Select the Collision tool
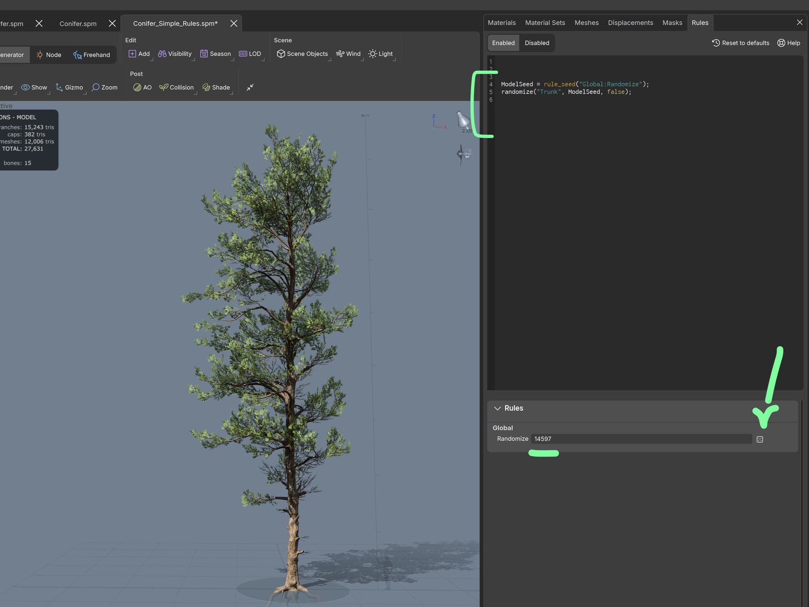809x607 pixels. (x=177, y=87)
